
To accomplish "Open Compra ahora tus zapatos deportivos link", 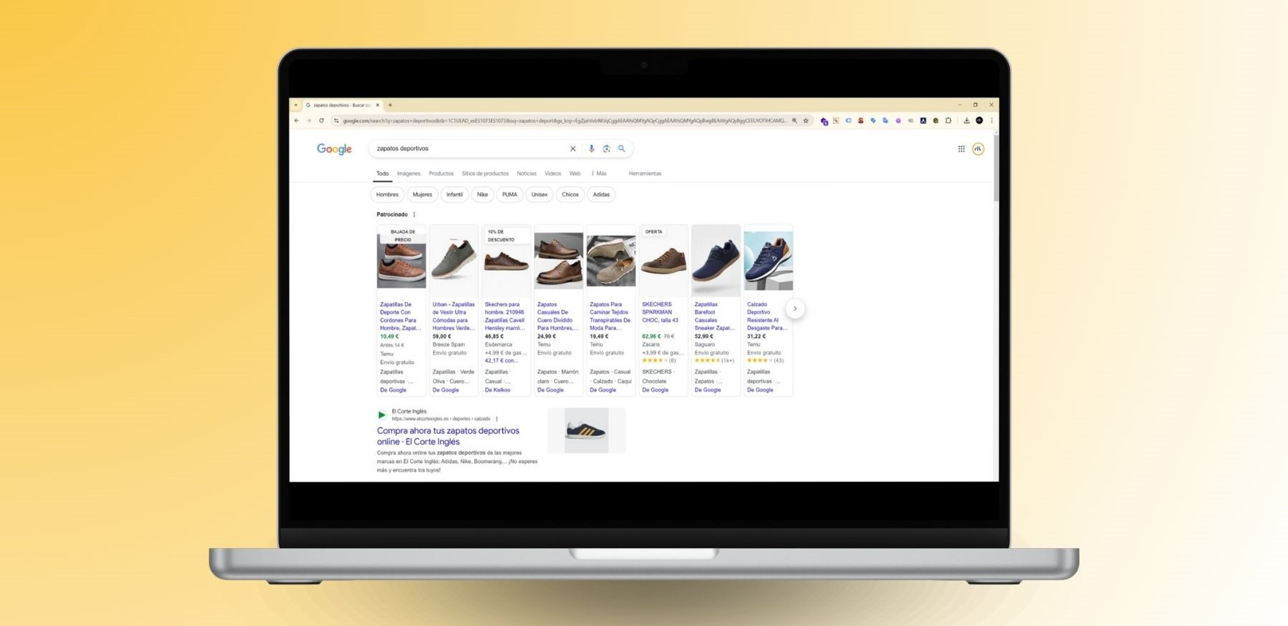I will coord(448,436).
